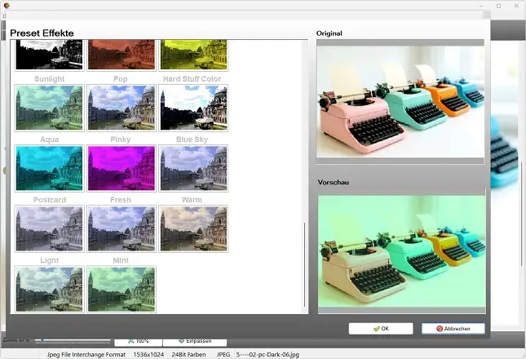
Task: Click the black-and-white effect thumbnail at top
Action: point(49,54)
